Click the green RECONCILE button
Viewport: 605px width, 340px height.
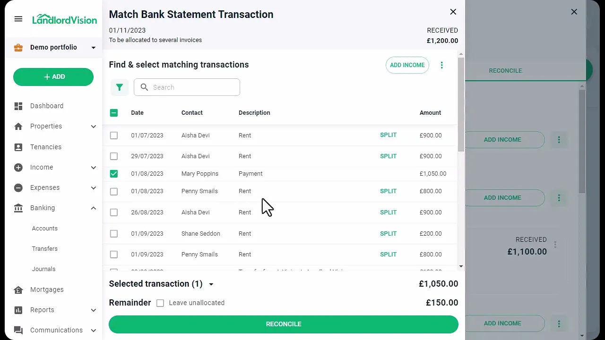[x=284, y=324]
